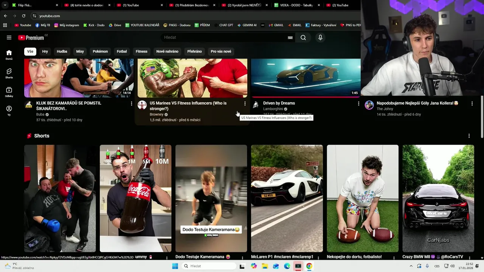Open Google Chrome from taskbar

pos(309,266)
